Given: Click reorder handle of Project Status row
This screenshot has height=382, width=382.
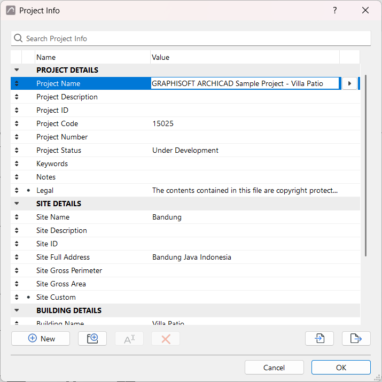Looking at the screenshot, I should tap(17, 150).
